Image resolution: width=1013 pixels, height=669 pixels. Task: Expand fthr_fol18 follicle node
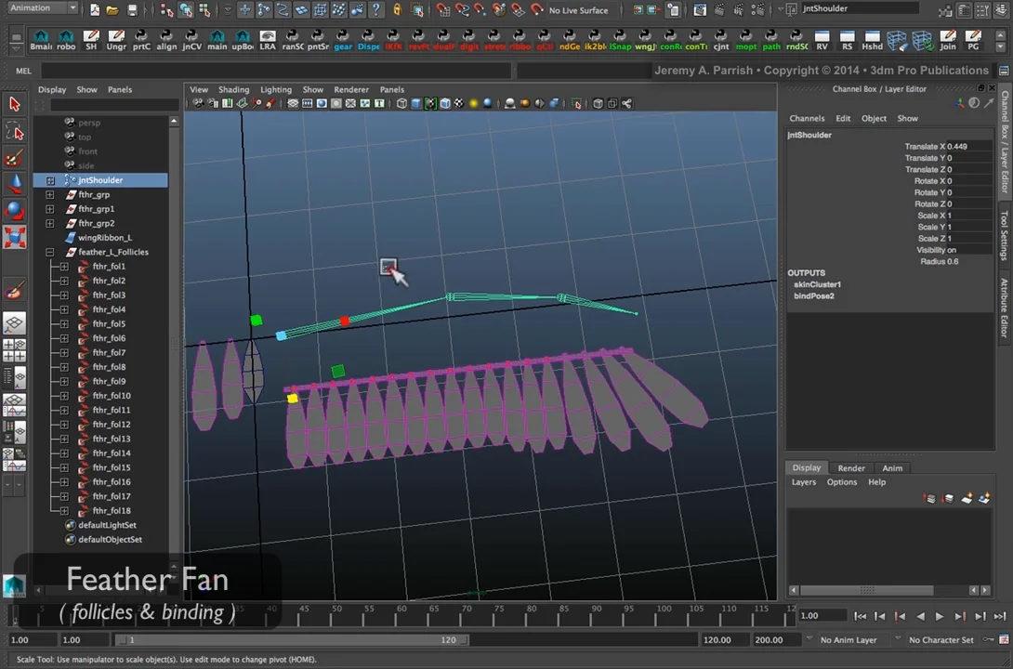tap(64, 511)
